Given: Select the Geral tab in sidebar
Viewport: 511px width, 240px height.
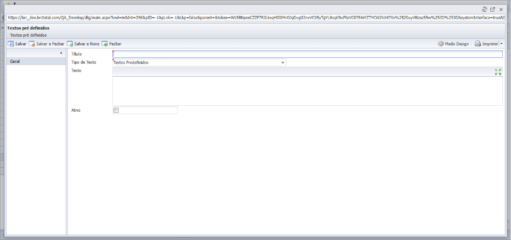Looking at the screenshot, I should [36, 61].
